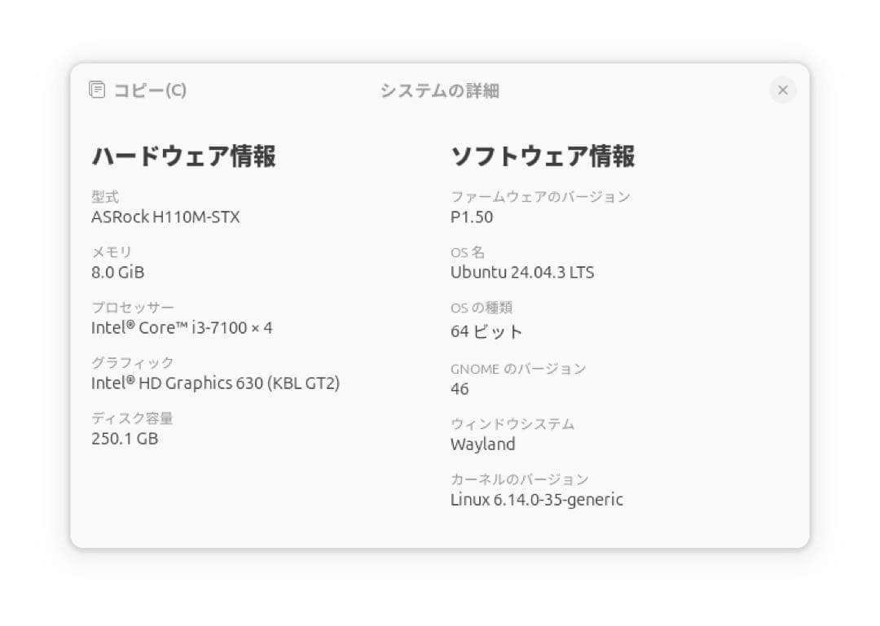Click the 64 ビット OS type value
The image size is (880, 626).
coord(487,331)
